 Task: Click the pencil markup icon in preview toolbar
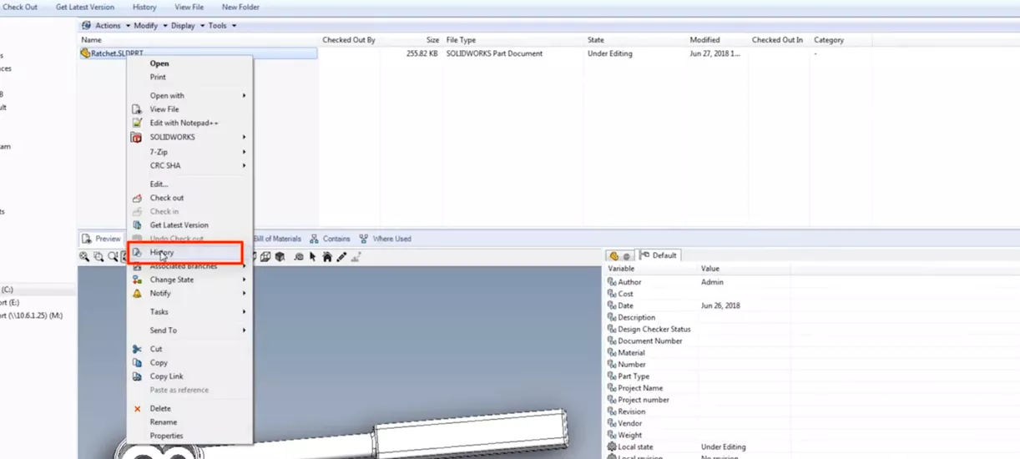click(341, 257)
